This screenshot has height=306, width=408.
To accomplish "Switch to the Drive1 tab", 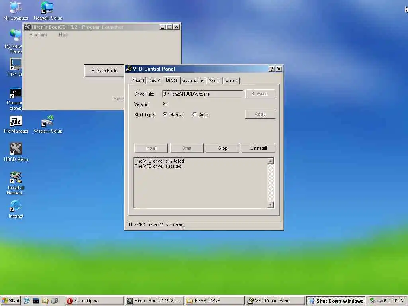I will [155, 80].
